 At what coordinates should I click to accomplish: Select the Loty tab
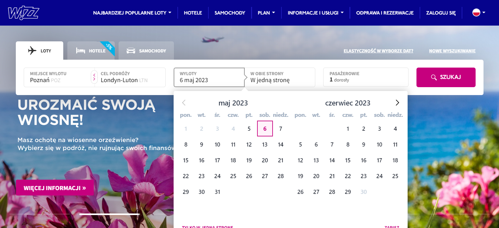40,51
